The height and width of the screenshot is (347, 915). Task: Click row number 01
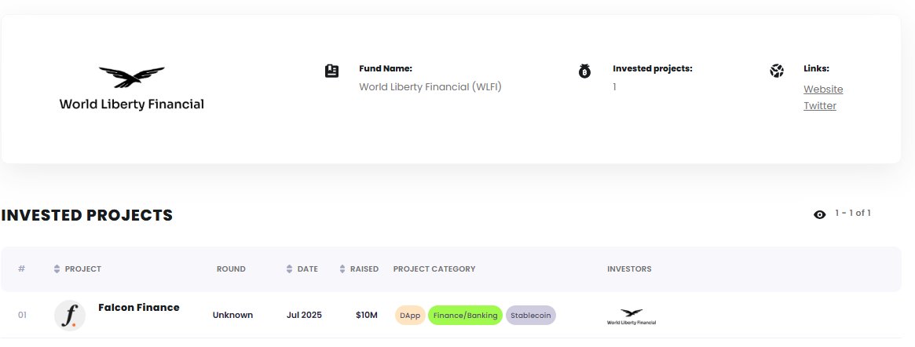[22, 315]
